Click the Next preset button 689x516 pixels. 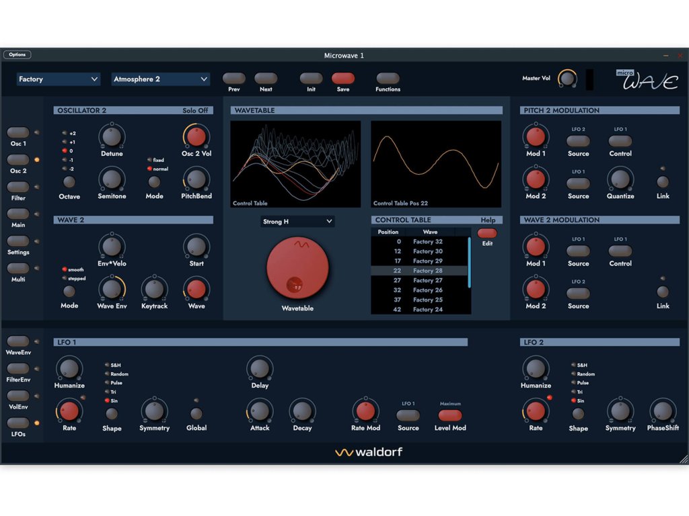(x=266, y=79)
